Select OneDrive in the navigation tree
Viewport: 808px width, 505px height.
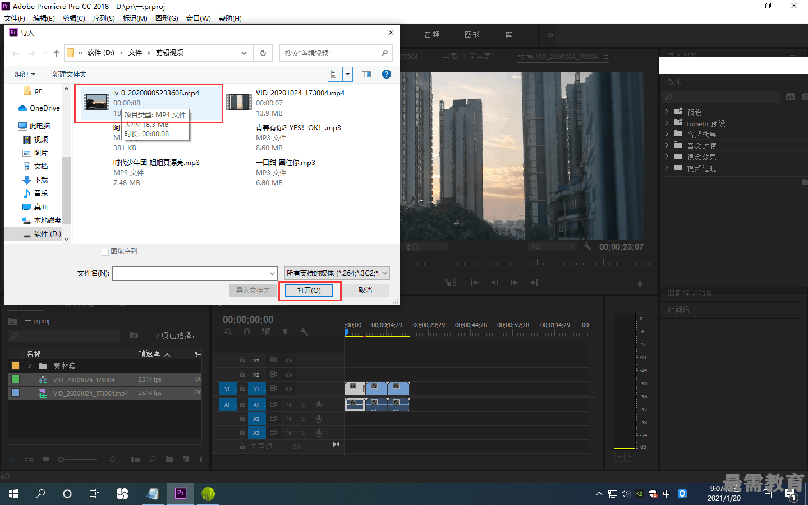tap(39, 108)
